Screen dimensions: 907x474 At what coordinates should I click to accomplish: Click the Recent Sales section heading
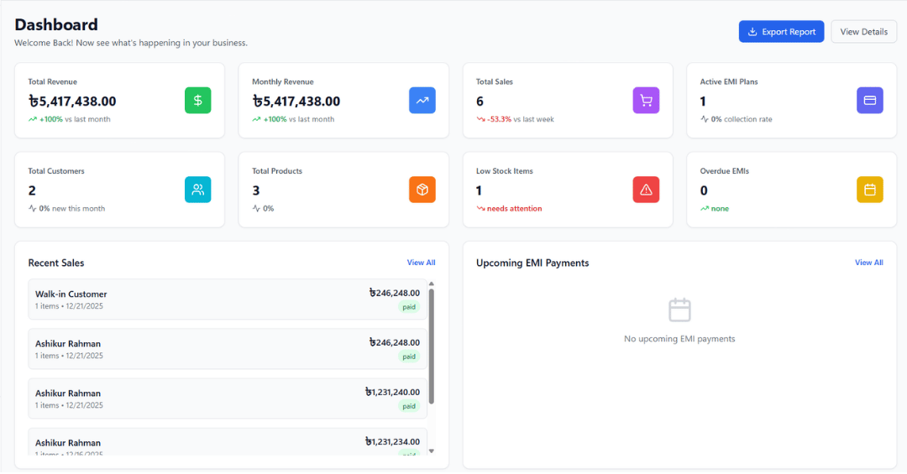56,263
